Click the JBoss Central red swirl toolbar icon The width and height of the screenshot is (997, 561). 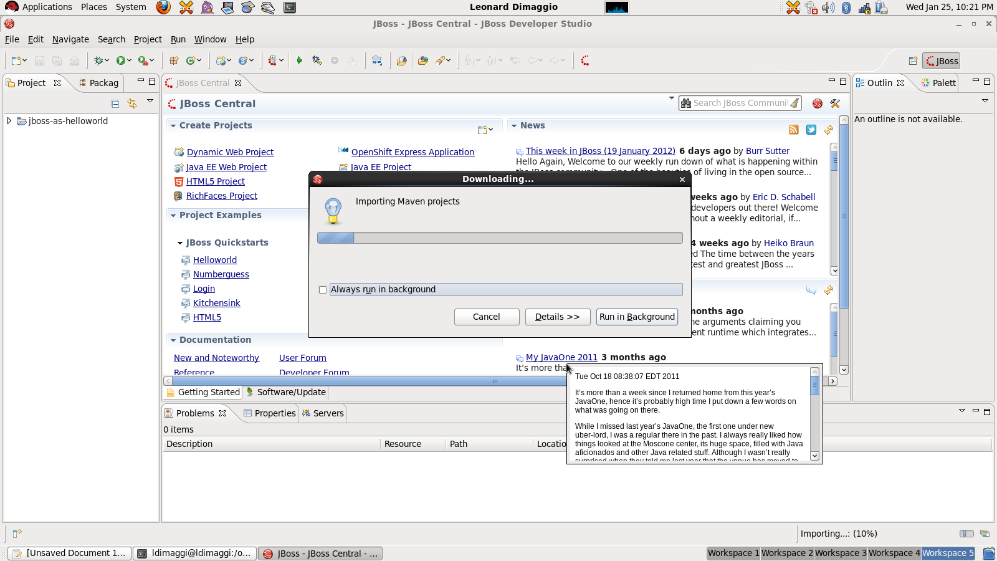585,60
